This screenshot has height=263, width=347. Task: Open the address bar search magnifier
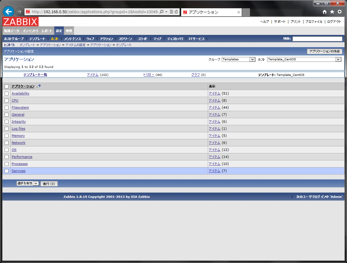coord(162,12)
